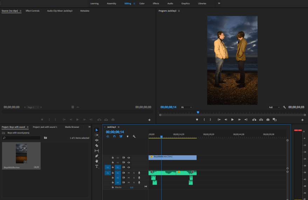Open Media Browser tab
The image size is (308, 200).
pos(72,127)
